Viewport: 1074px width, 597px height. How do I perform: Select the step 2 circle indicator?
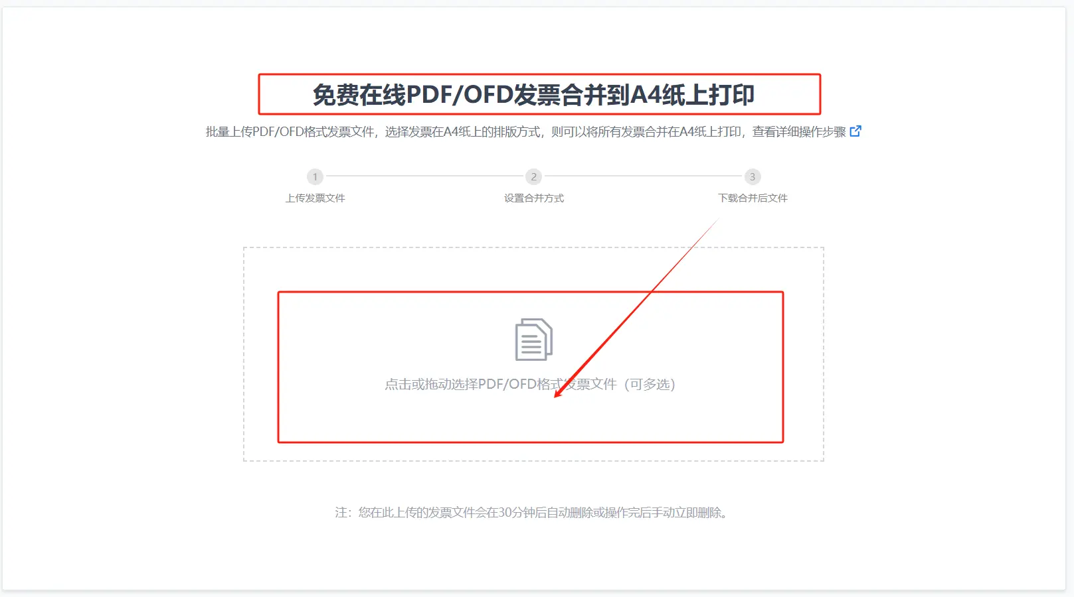(x=533, y=176)
